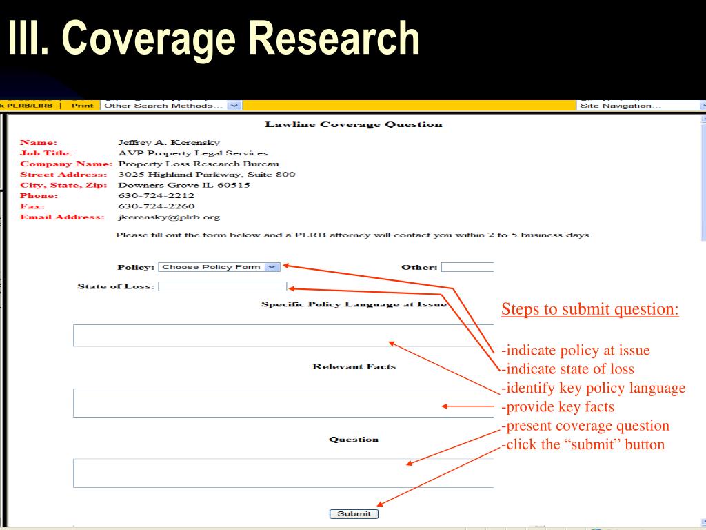Click the job title AVP Property Legal Services

(x=193, y=153)
